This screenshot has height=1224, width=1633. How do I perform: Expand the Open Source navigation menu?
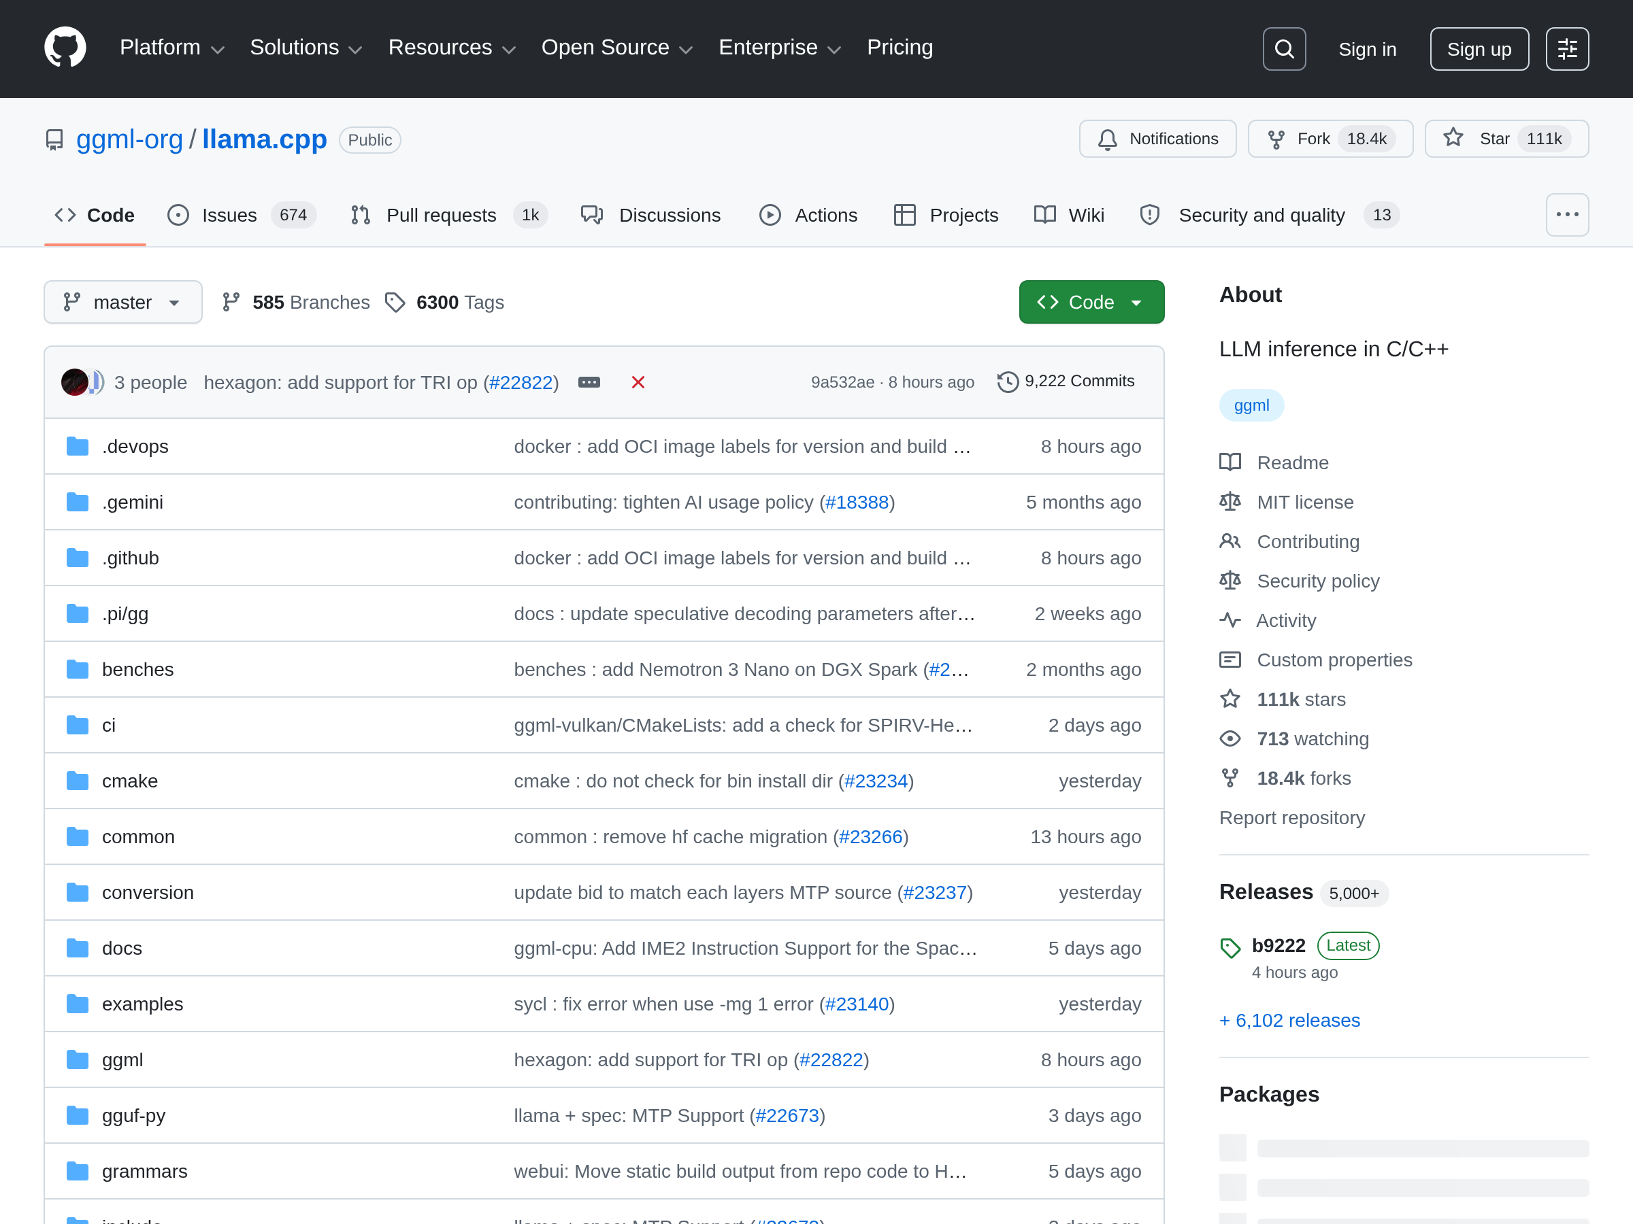tap(616, 48)
